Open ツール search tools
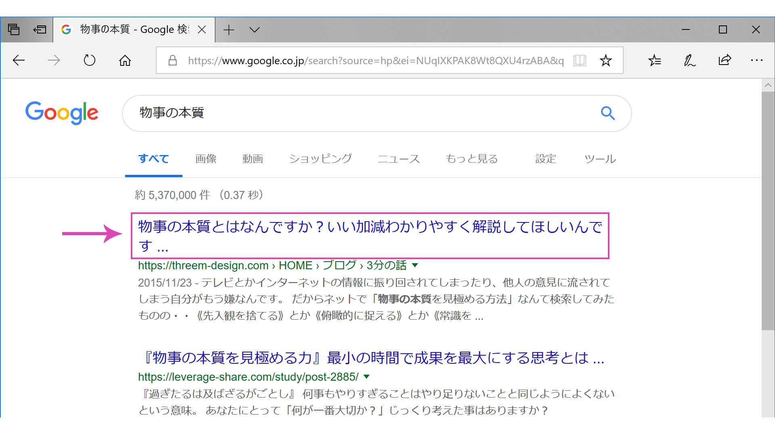The width and height of the screenshot is (775, 436). (x=600, y=159)
